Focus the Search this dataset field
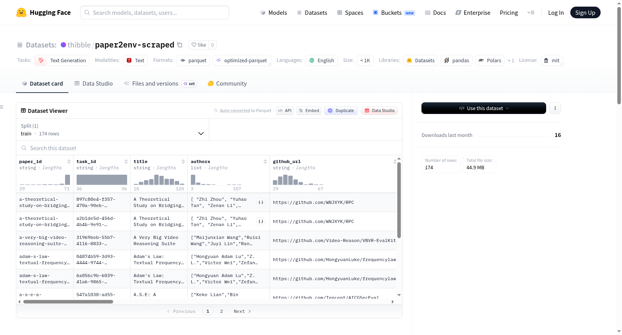Viewport: 622px width, 335px height. (x=209, y=148)
